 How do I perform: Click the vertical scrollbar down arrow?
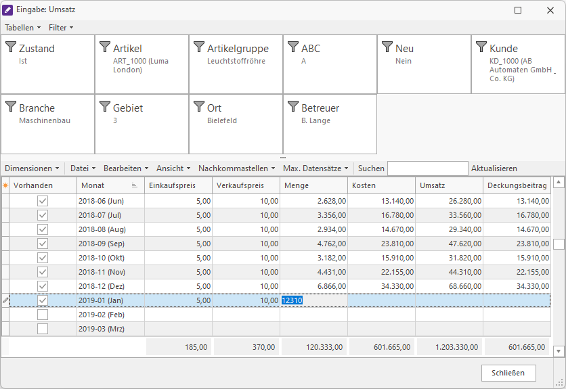point(559,351)
